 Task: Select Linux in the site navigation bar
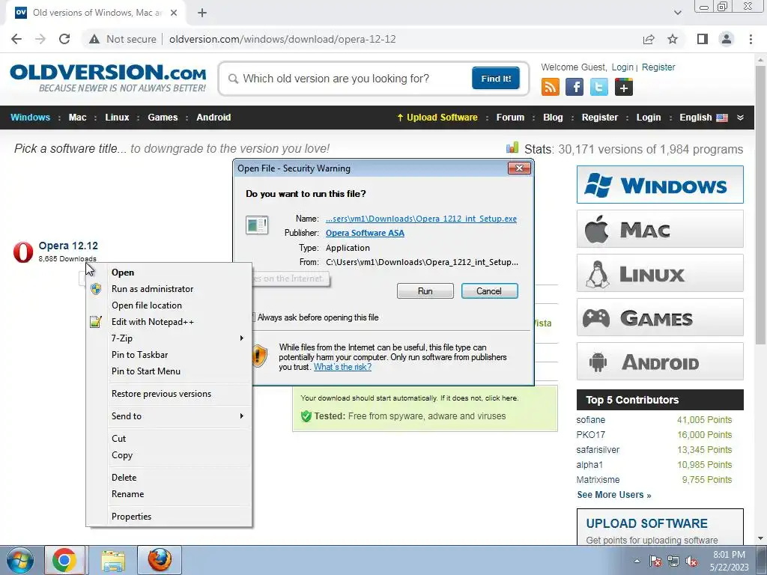click(x=117, y=118)
